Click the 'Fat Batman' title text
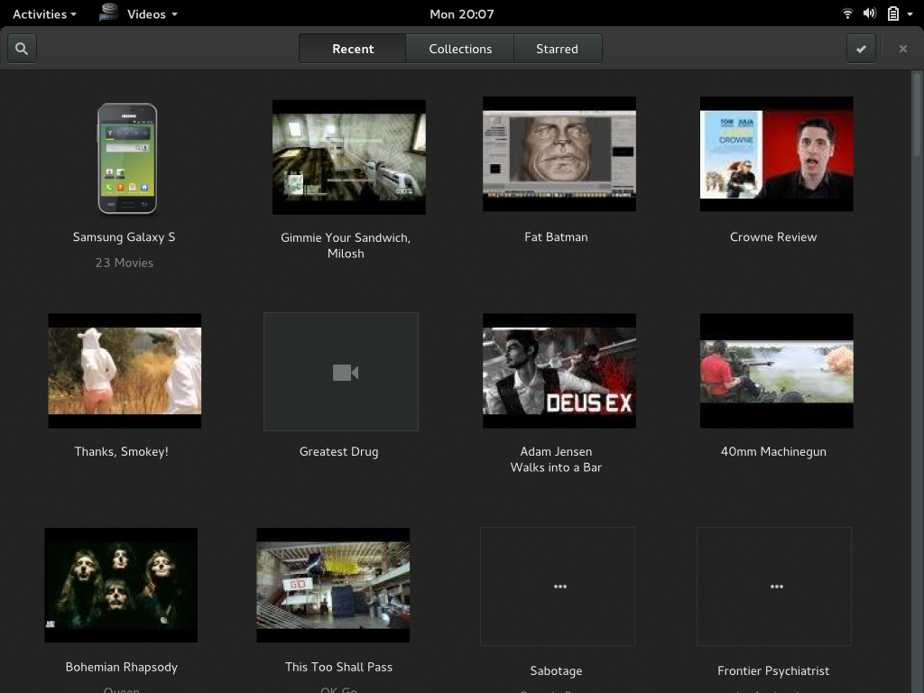Viewport: 924px width, 693px height. click(556, 237)
